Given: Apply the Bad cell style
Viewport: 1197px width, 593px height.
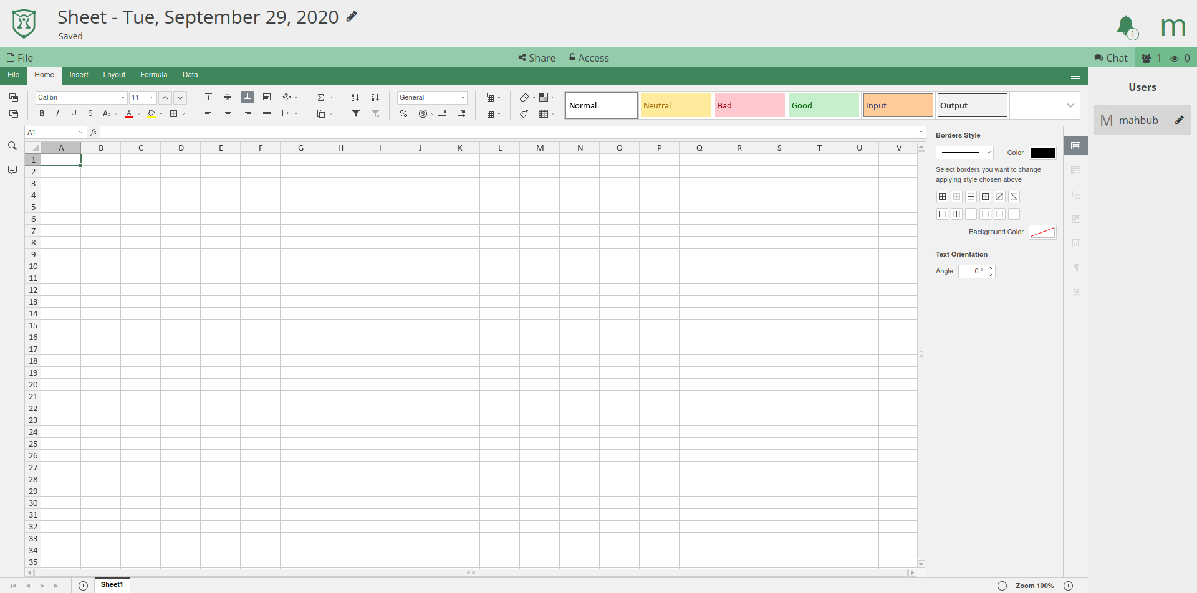Looking at the screenshot, I should pyautogui.click(x=749, y=105).
